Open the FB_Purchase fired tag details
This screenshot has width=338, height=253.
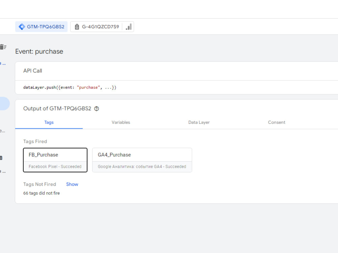pyautogui.click(x=55, y=160)
